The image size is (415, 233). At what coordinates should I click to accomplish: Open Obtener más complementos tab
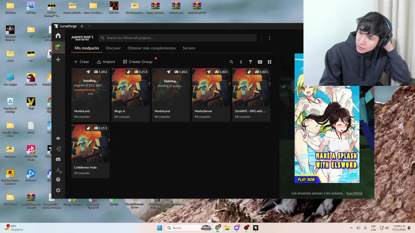152,48
